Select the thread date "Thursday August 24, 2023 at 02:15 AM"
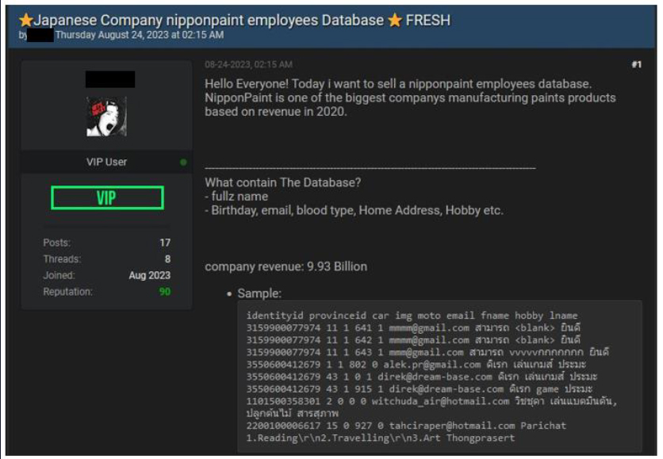The image size is (663, 459). point(140,35)
